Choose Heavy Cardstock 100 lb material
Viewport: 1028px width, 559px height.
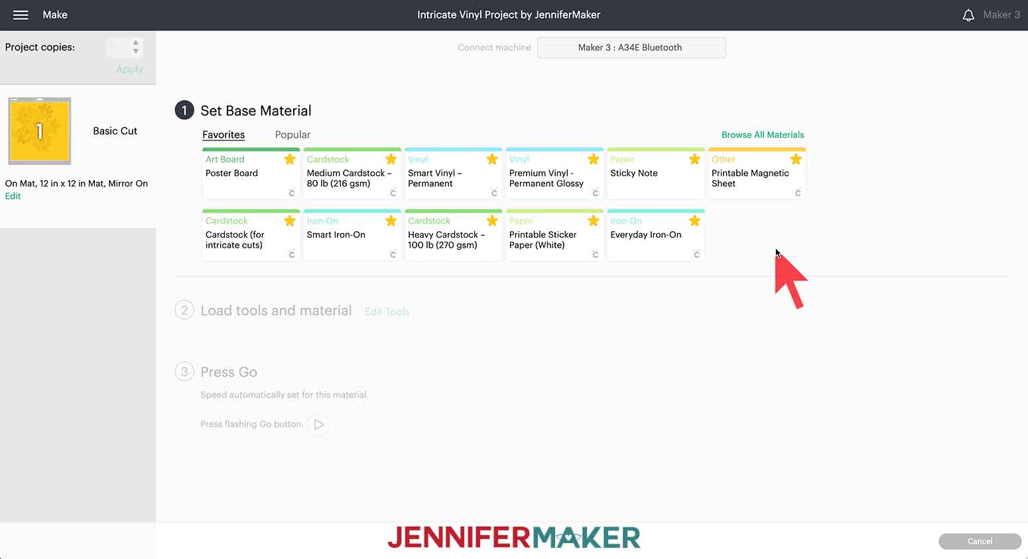pyautogui.click(x=453, y=235)
